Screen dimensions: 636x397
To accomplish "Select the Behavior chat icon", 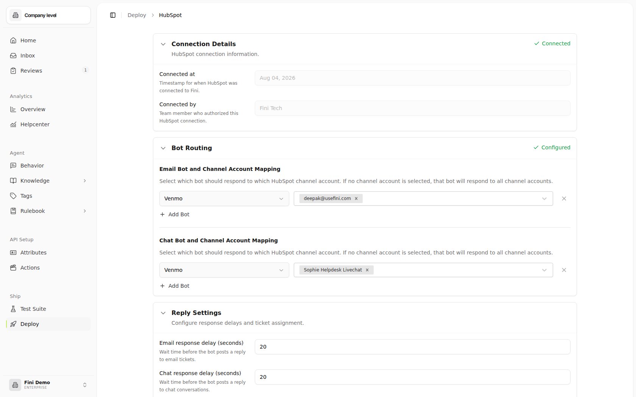I will click(13, 166).
